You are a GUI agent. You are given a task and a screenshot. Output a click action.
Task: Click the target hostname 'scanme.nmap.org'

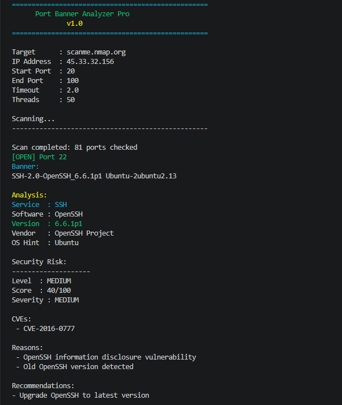tap(96, 52)
